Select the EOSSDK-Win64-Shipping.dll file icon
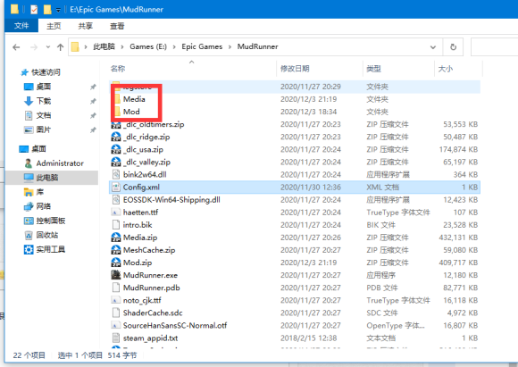 point(116,199)
